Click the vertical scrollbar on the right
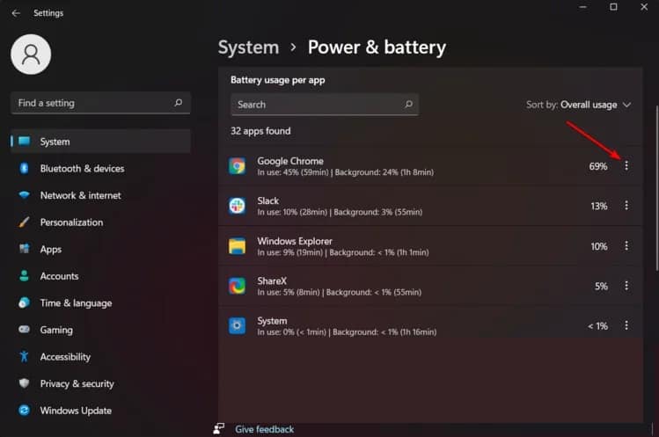The image size is (659, 437). point(656,187)
